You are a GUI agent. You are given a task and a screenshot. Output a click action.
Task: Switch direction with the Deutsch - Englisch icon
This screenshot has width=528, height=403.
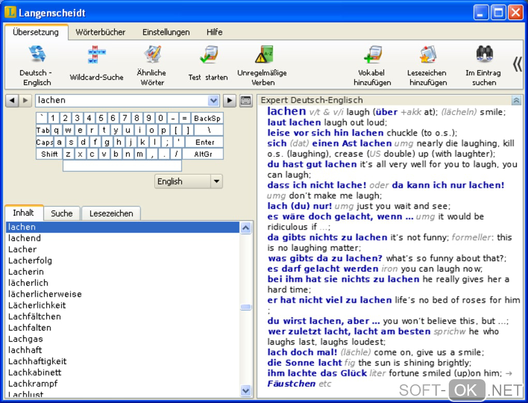pos(36,54)
